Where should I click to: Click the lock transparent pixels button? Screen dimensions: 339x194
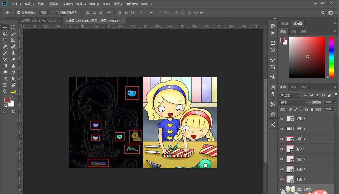pyautogui.click(x=290, y=110)
